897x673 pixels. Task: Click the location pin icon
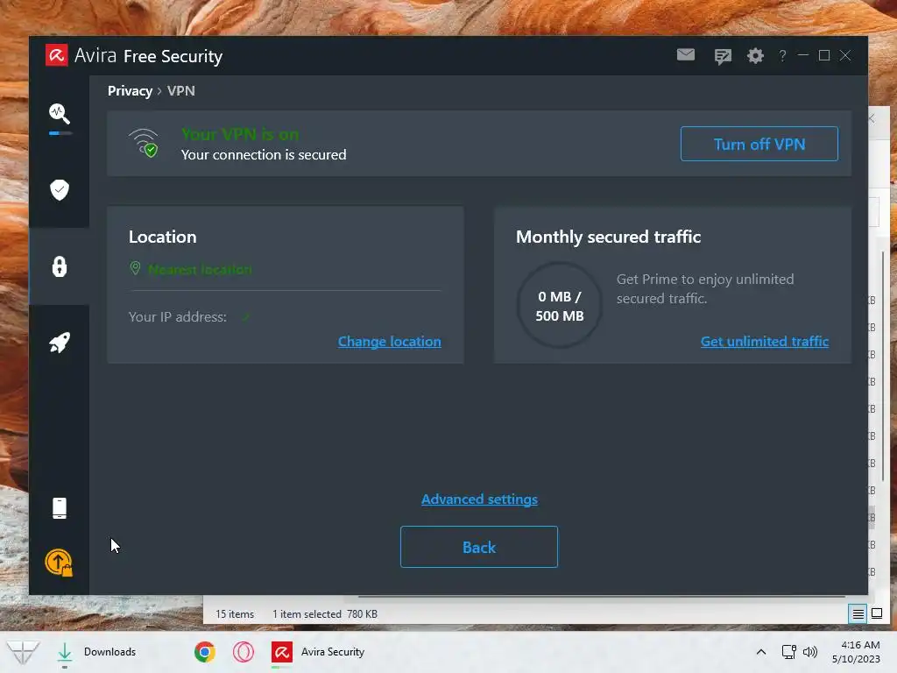(x=136, y=268)
